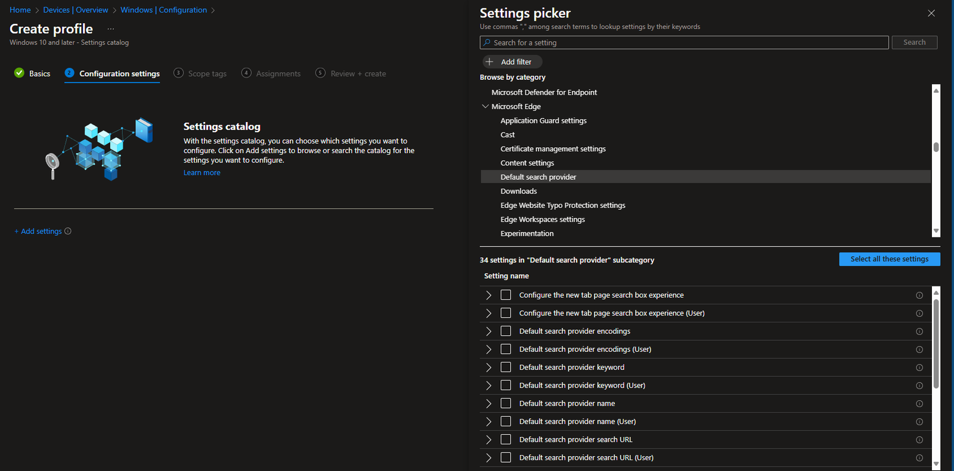Click the settings list scrollbar thumb
Viewport: 954px width, 471px height.
pyautogui.click(x=936, y=344)
